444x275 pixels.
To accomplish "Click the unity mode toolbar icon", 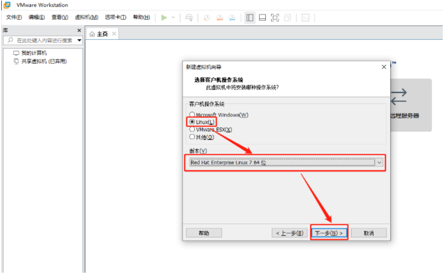I will click(287, 17).
